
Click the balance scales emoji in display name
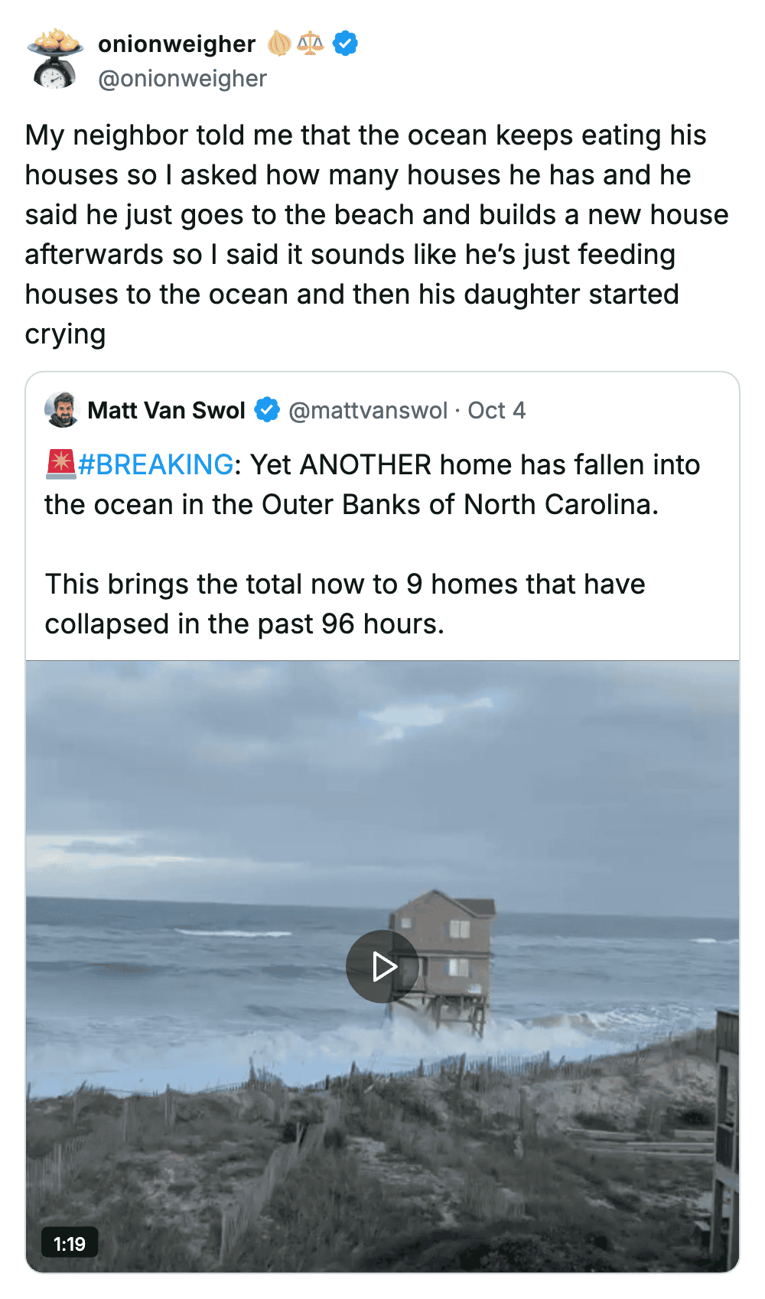tap(310, 44)
